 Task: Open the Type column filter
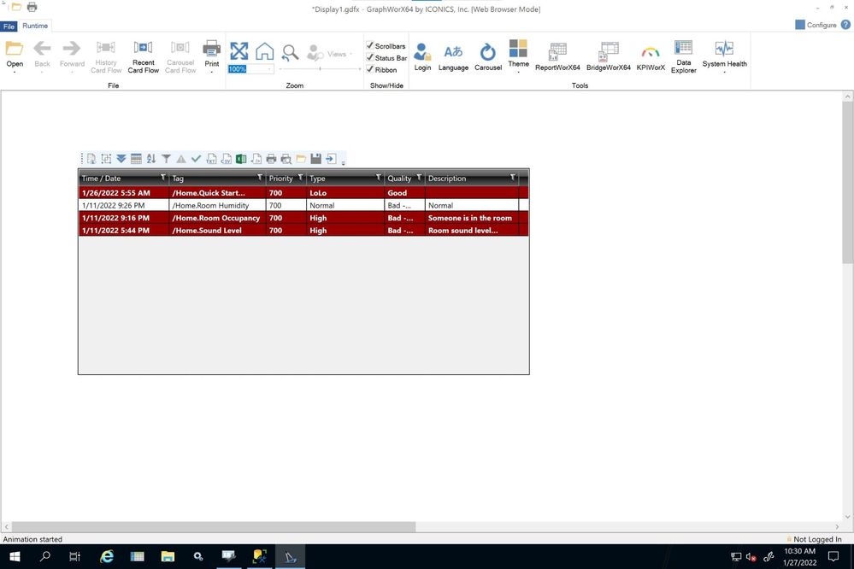point(379,178)
